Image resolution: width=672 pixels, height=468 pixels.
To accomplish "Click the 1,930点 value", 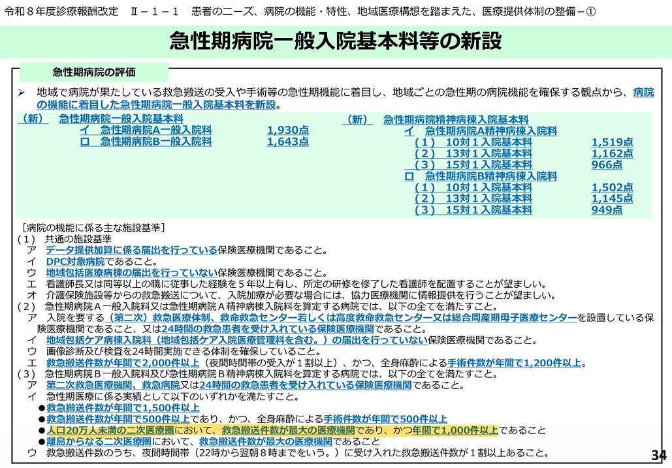I will coord(287,130).
